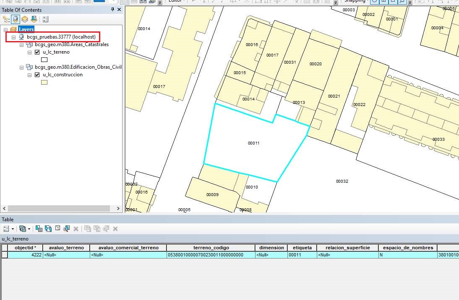Screen dimensions: 459x300
Task: Toggle u_lc_construccion layer visibility
Action: click(37, 75)
